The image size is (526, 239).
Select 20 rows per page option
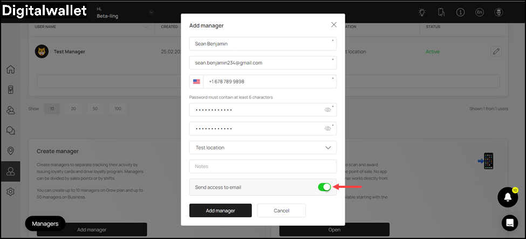(x=73, y=109)
